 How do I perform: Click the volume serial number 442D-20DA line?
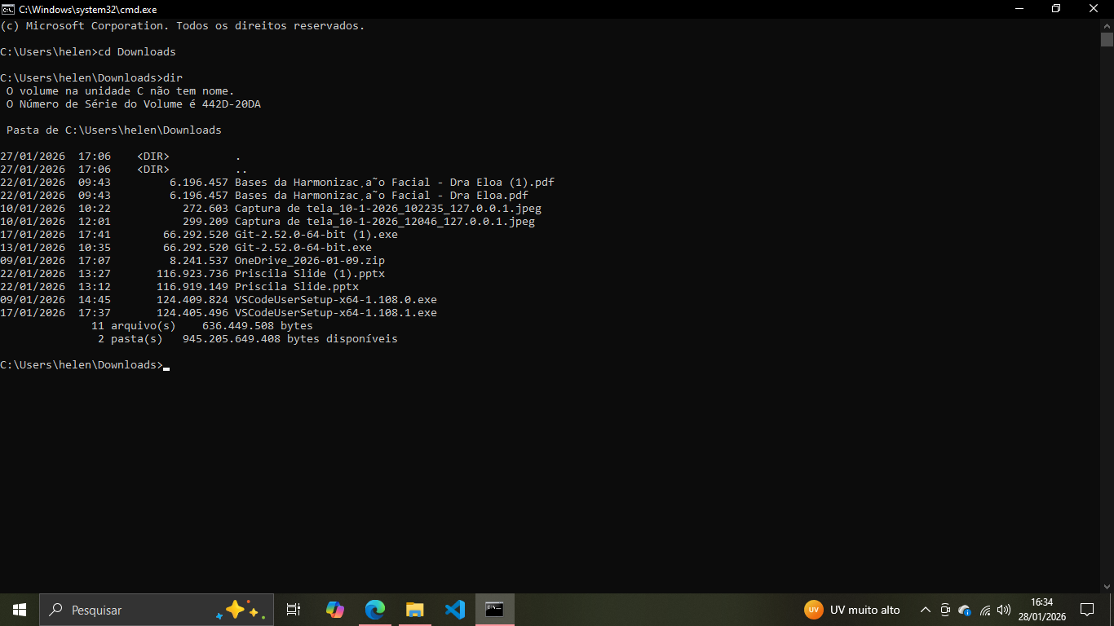coord(134,104)
